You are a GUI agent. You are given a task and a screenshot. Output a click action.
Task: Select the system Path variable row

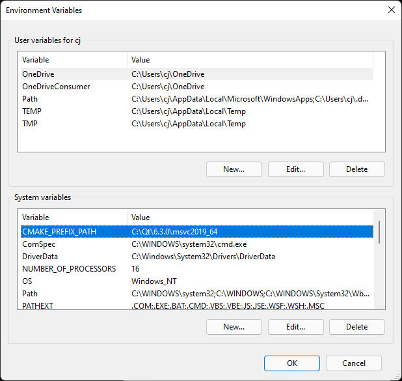pos(197,293)
